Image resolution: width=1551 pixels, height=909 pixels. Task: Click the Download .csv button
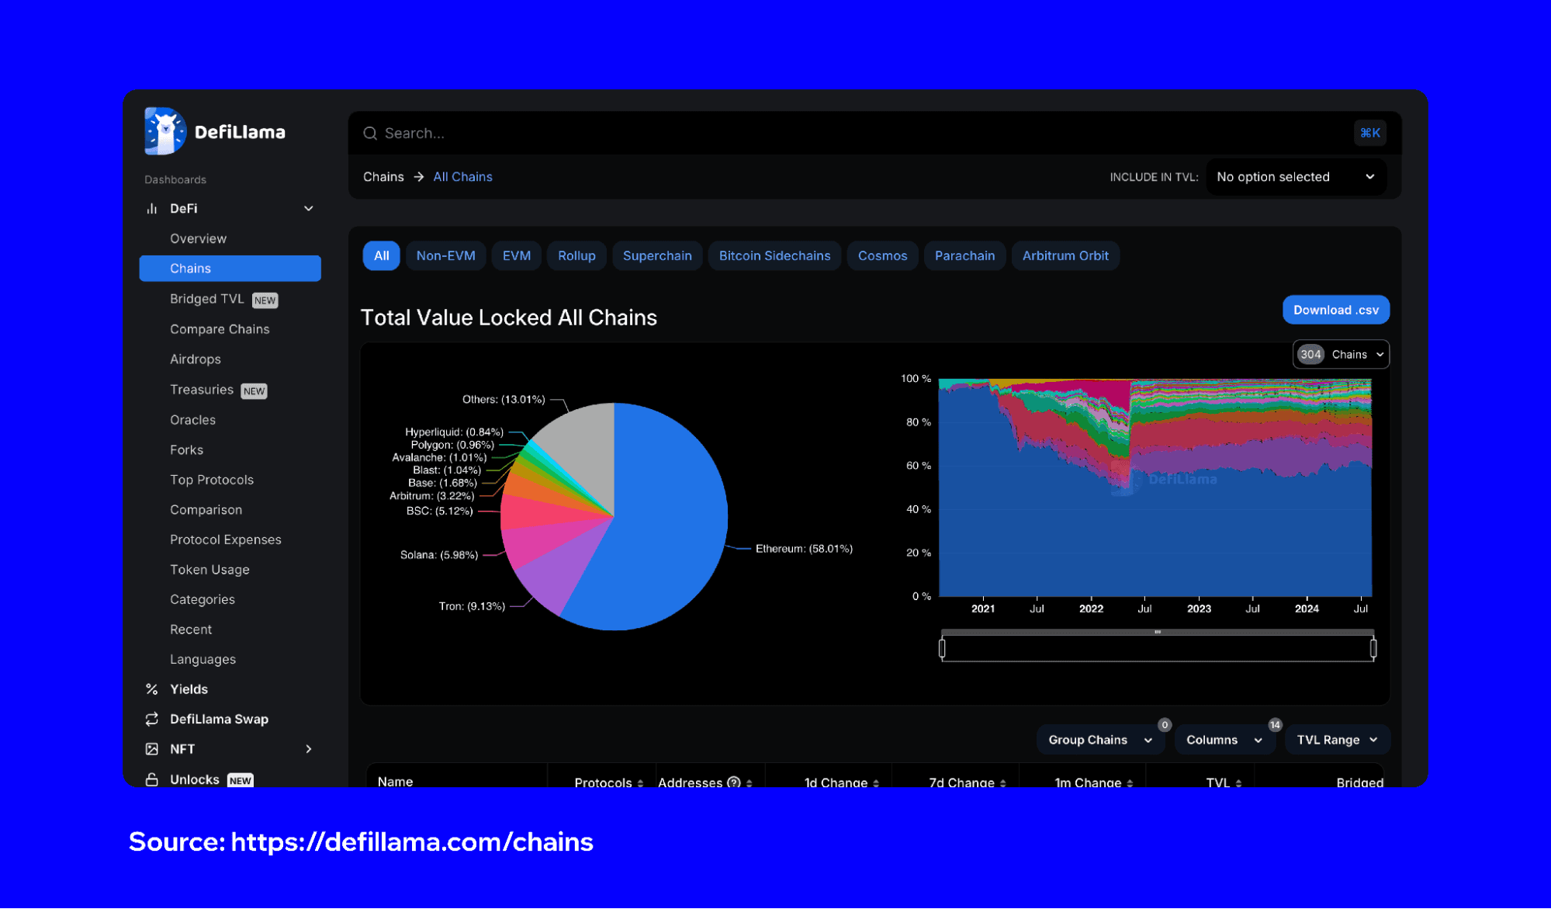pos(1336,310)
